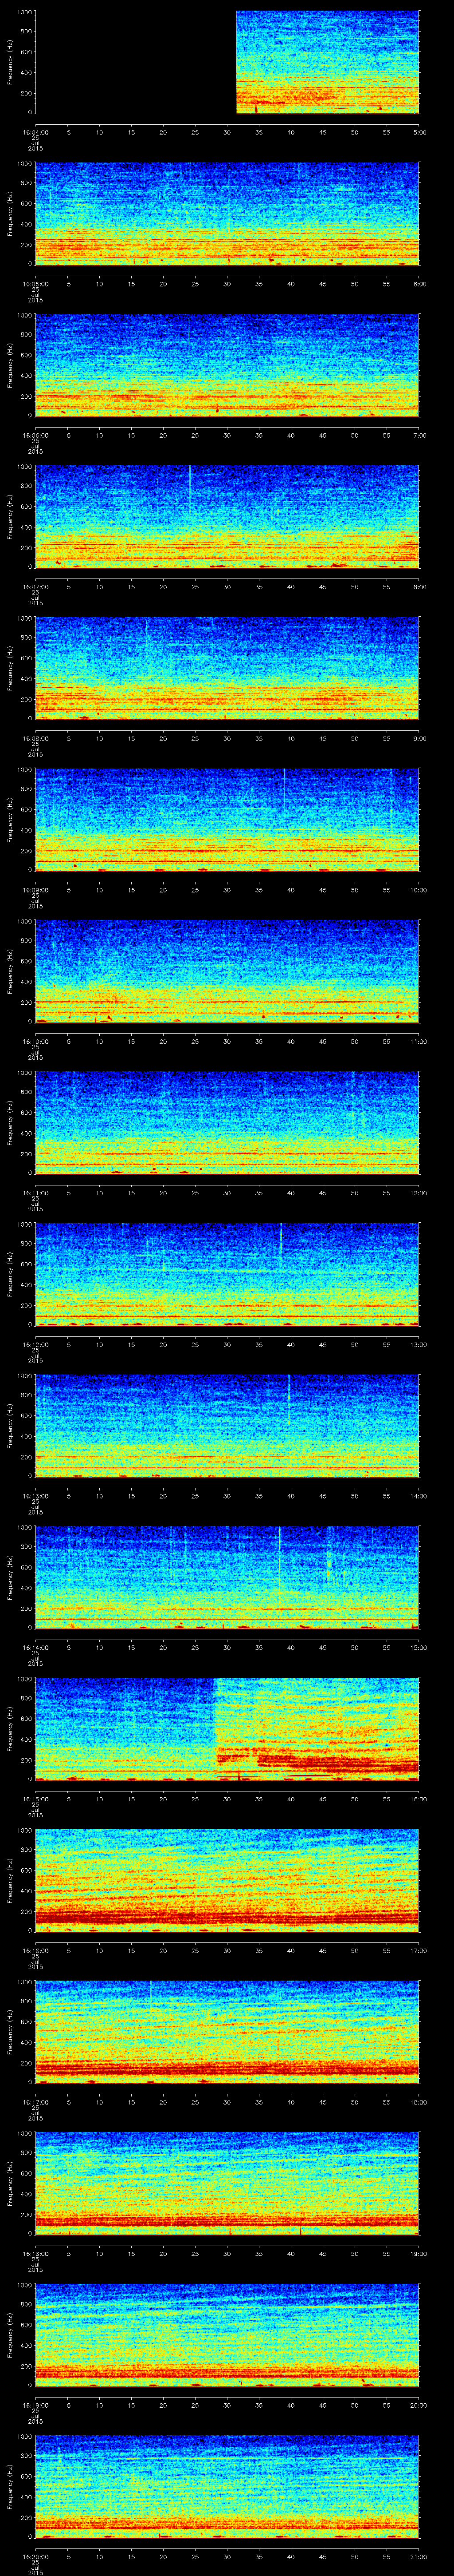
Task: Click the bright vertical spike in the 16:07:00 spectrogram
Action: [x=190, y=490]
